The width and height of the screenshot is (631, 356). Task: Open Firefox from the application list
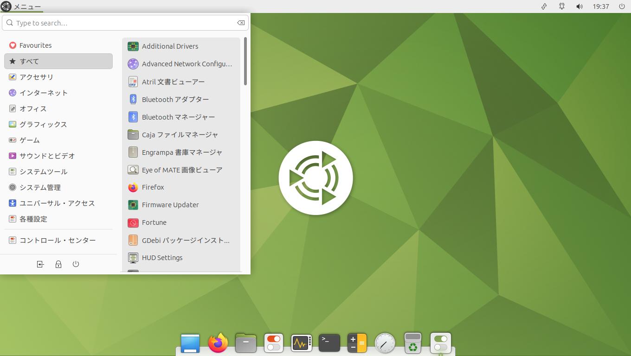tap(153, 187)
